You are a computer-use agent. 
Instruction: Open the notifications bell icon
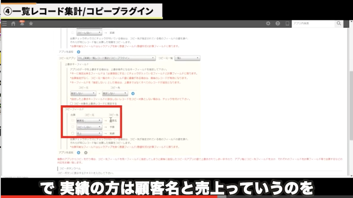22,23
